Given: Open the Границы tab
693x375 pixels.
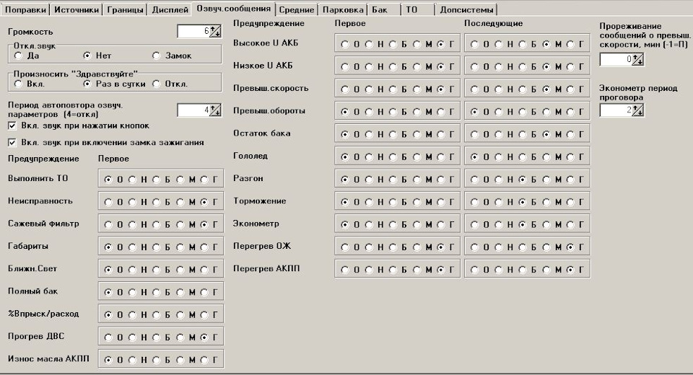Looking at the screenshot, I should [125, 9].
